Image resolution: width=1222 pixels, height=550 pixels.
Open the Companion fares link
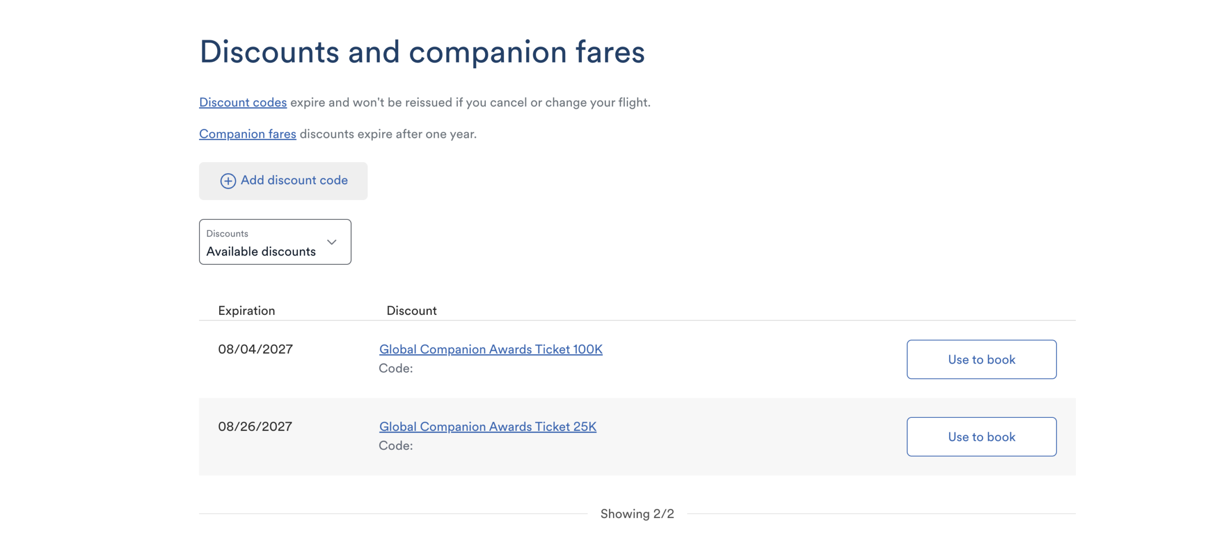pyautogui.click(x=248, y=134)
